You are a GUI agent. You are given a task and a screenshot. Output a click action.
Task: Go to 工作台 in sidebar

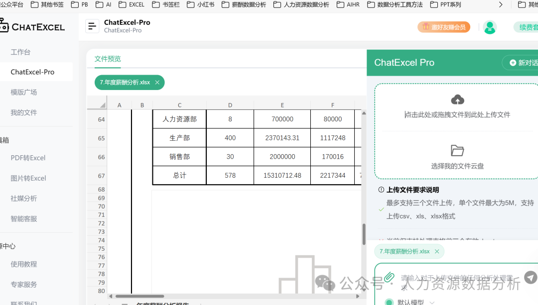(x=20, y=52)
